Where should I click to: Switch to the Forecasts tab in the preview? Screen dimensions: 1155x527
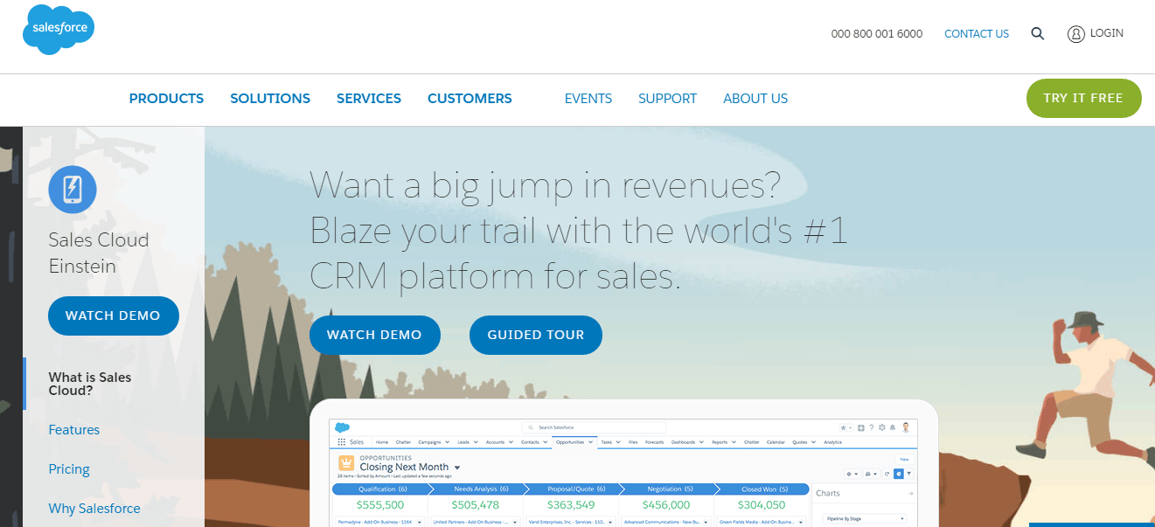click(x=654, y=442)
